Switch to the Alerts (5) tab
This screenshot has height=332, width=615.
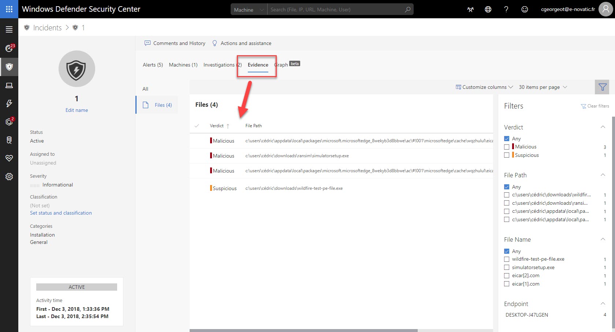(153, 65)
